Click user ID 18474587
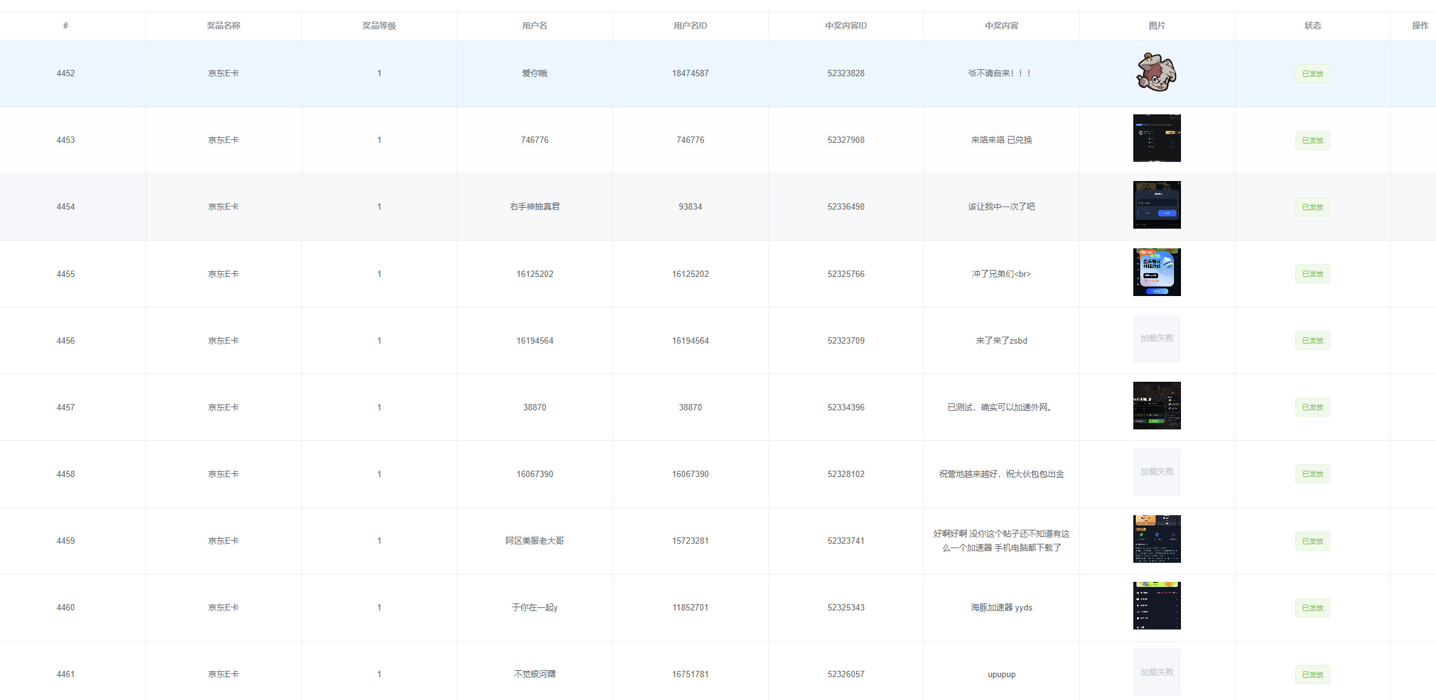 coord(690,73)
